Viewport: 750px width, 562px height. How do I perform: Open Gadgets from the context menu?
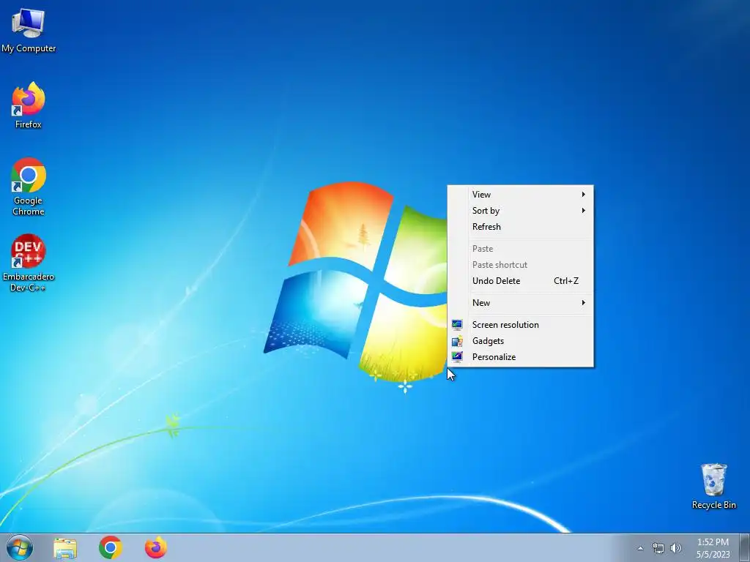[x=521, y=341]
